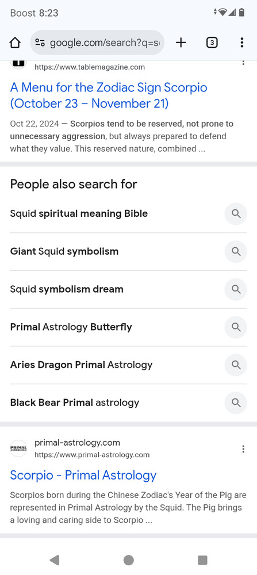Search icon next to Squid spiritual meaning Bible

[x=236, y=214]
